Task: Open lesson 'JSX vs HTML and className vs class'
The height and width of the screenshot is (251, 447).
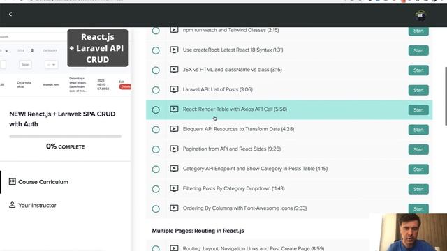Action: pos(233,70)
